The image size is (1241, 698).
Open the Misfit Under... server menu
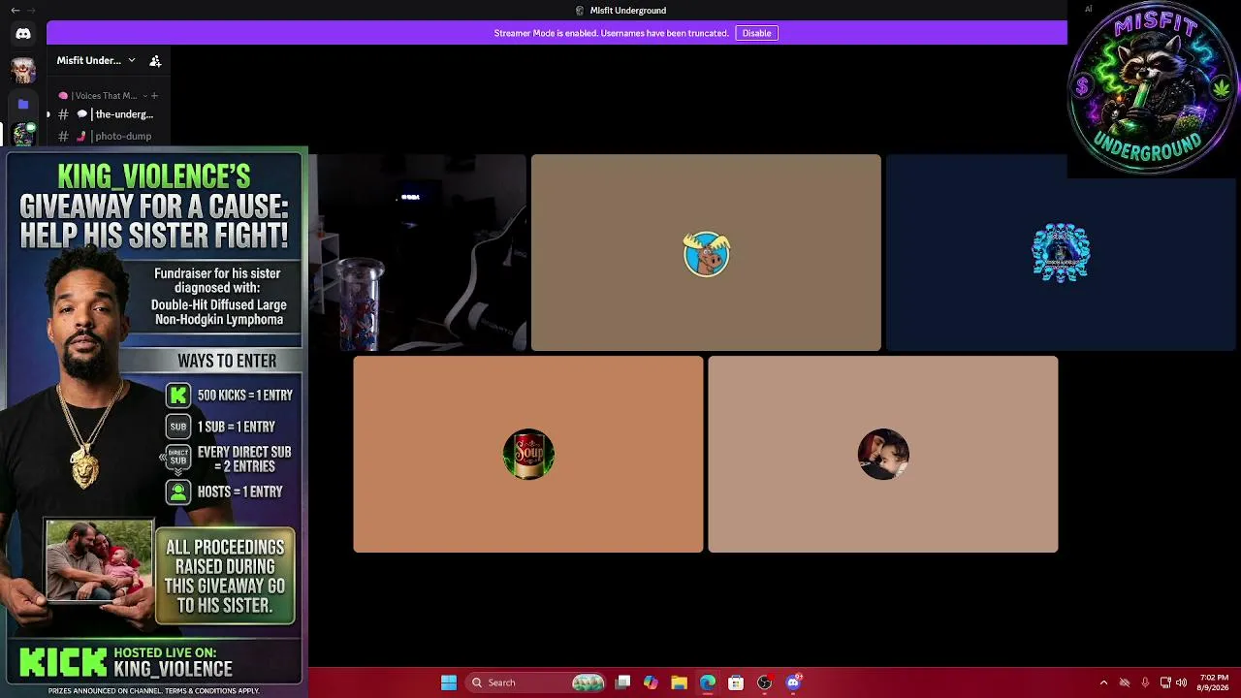(x=96, y=60)
